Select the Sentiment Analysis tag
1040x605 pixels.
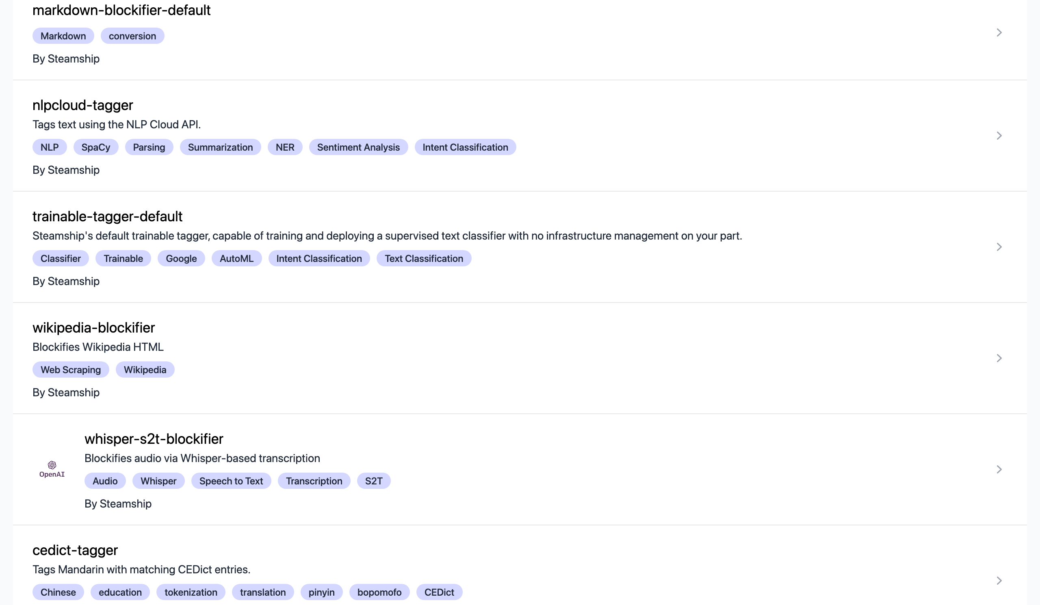pos(358,147)
